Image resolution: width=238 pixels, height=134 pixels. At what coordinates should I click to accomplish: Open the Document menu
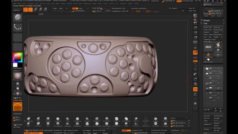(x=30, y=3)
